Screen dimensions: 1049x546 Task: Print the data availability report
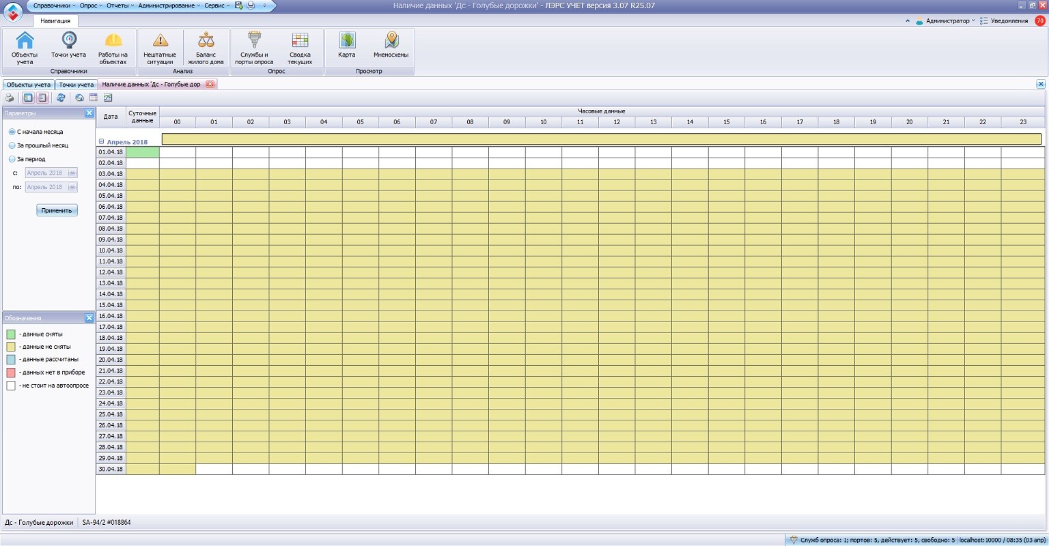(10, 98)
